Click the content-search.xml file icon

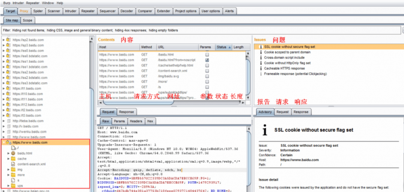tap(14, 164)
